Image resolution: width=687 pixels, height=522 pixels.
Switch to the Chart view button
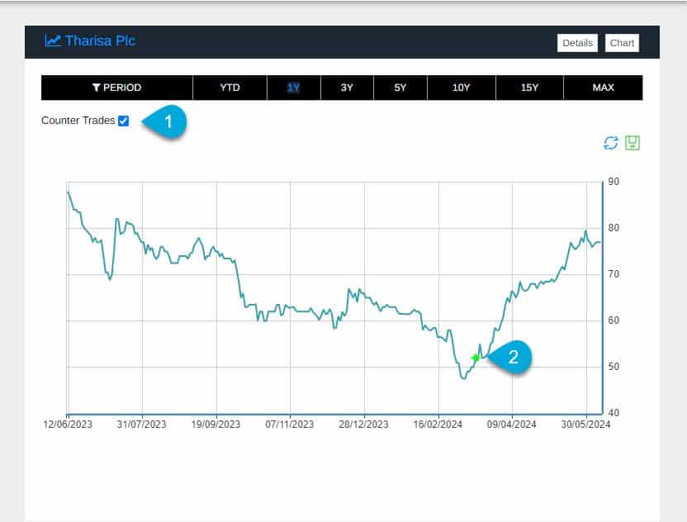coord(622,43)
